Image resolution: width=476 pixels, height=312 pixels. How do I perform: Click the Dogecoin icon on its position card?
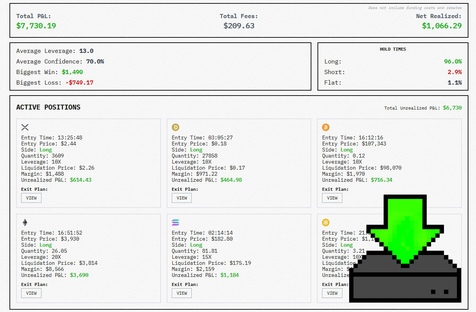175,127
